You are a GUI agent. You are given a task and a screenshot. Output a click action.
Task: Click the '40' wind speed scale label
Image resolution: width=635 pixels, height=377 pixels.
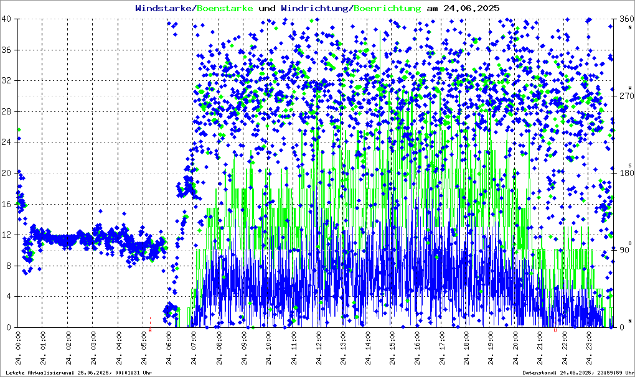[6, 19]
